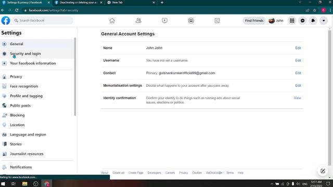Edit the Username row
Viewport: 333px width, 187px height.
(298, 60)
